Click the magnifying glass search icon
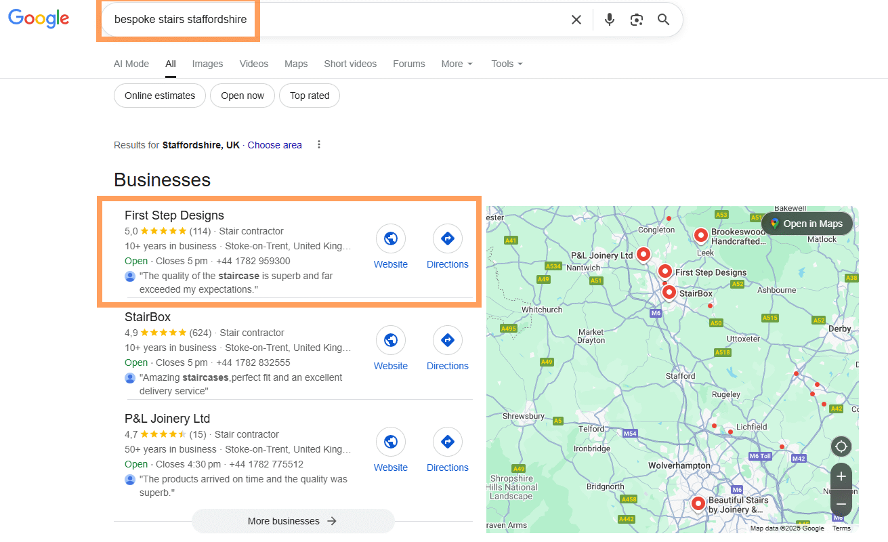The height and width of the screenshot is (542, 888). coord(663,20)
